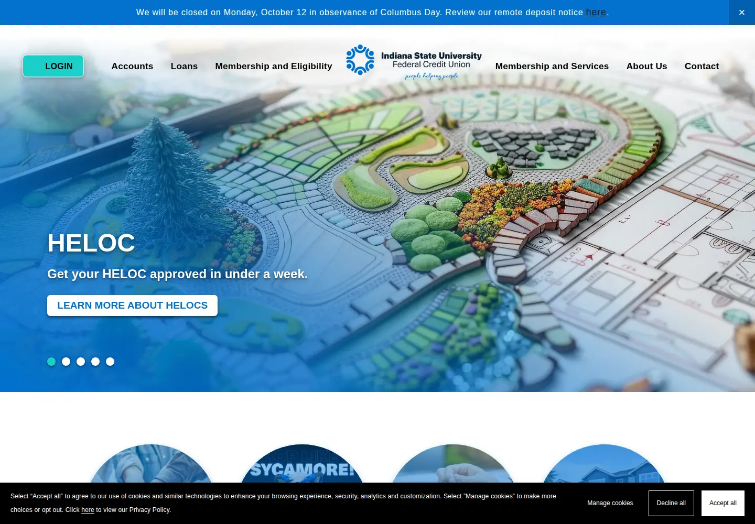Image resolution: width=755 pixels, height=524 pixels.
Task: Select the second carousel slide dot
Action: (x=66, y=362)
